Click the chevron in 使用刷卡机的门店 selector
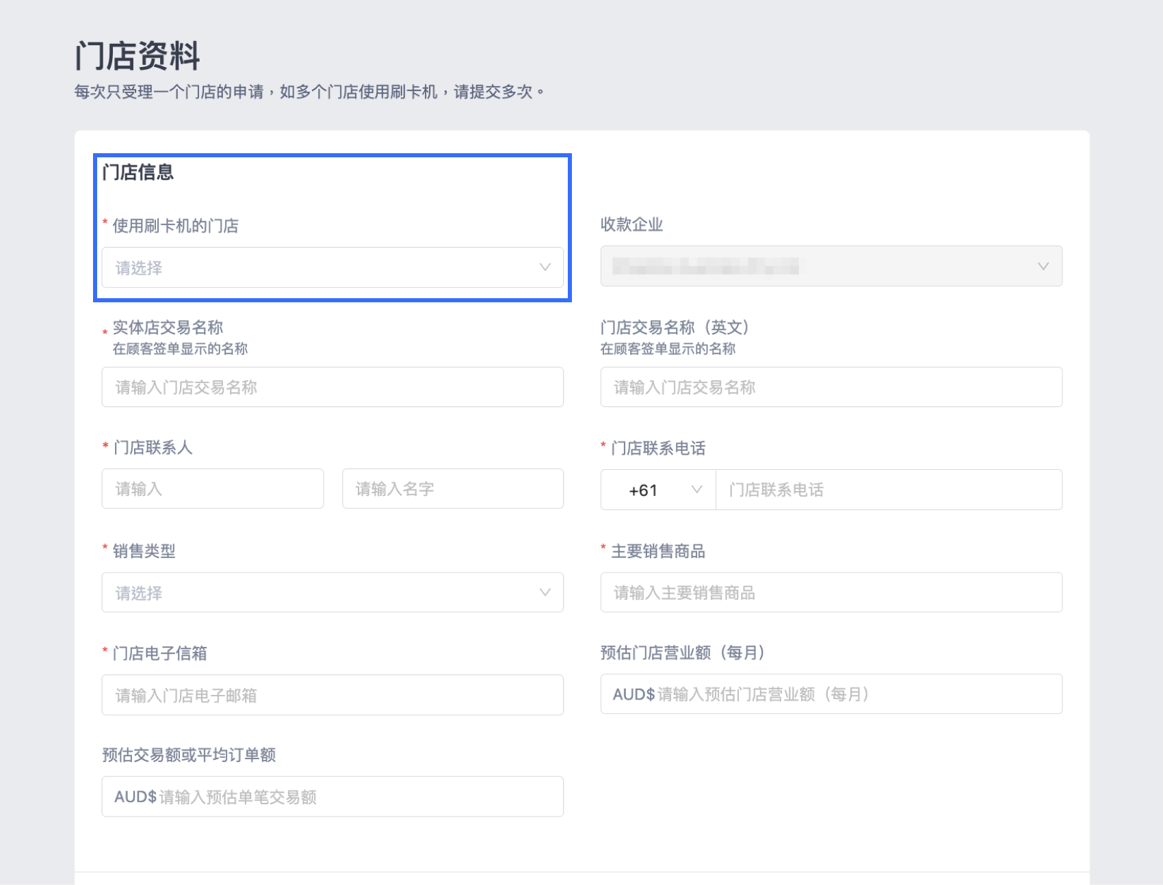 pyautogui.click(x=545, y=267)
